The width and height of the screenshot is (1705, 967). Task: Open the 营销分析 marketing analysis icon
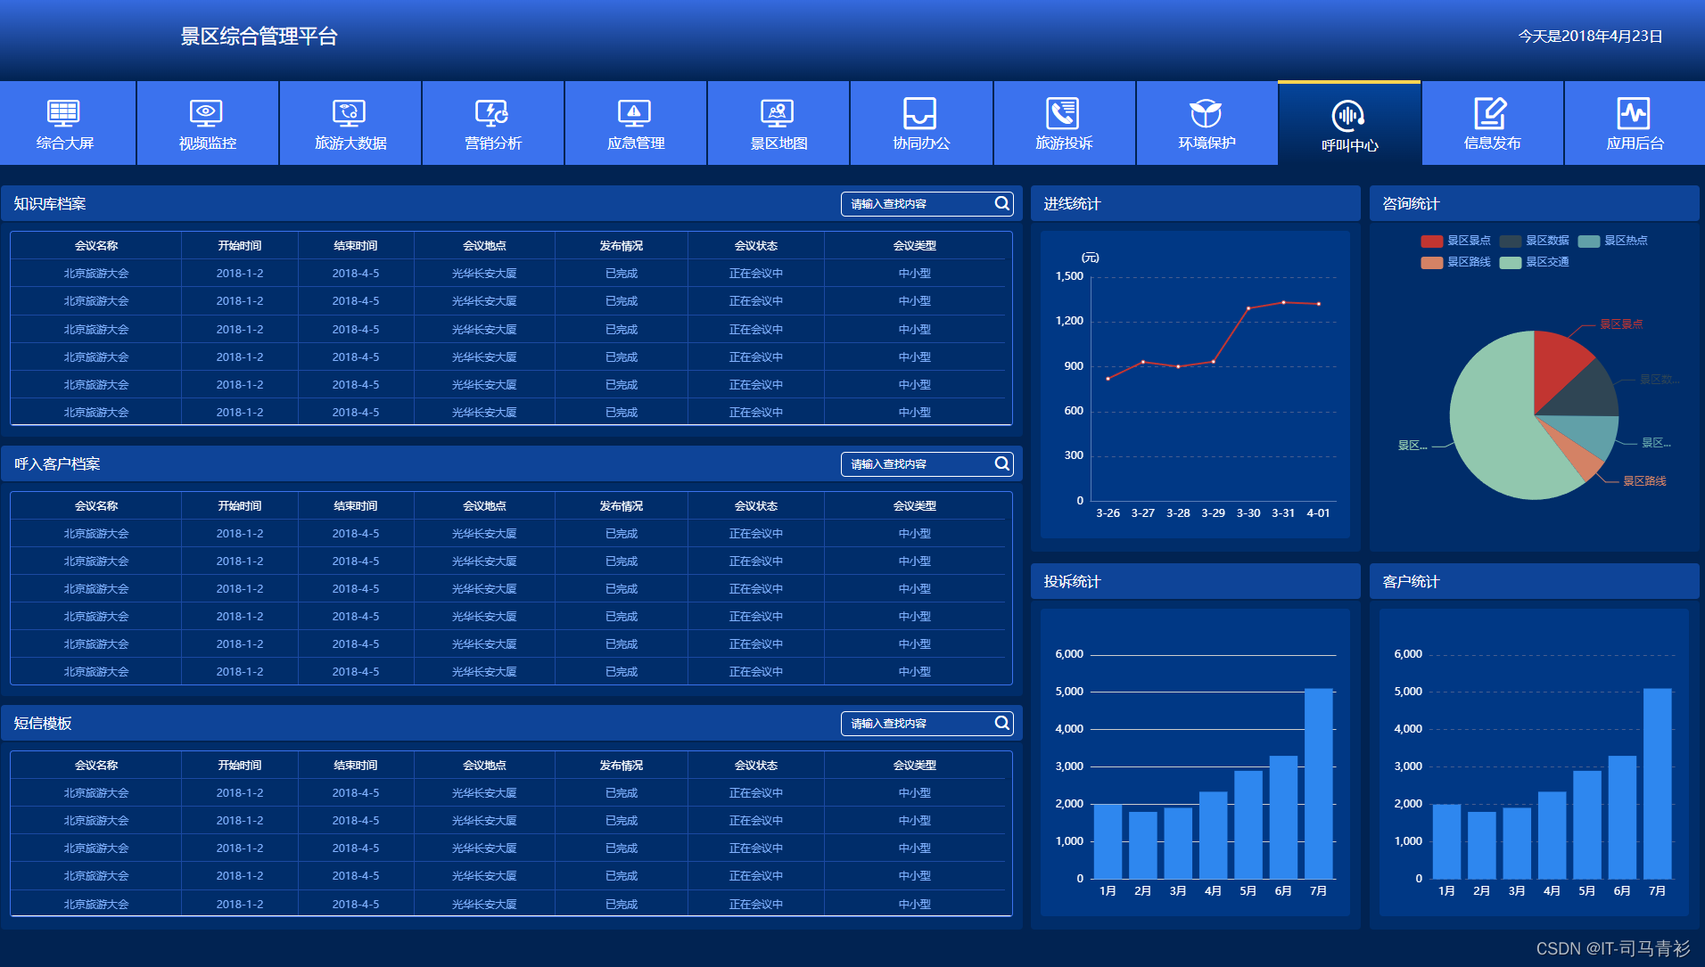pyautogui.click(x=492, y=123)
